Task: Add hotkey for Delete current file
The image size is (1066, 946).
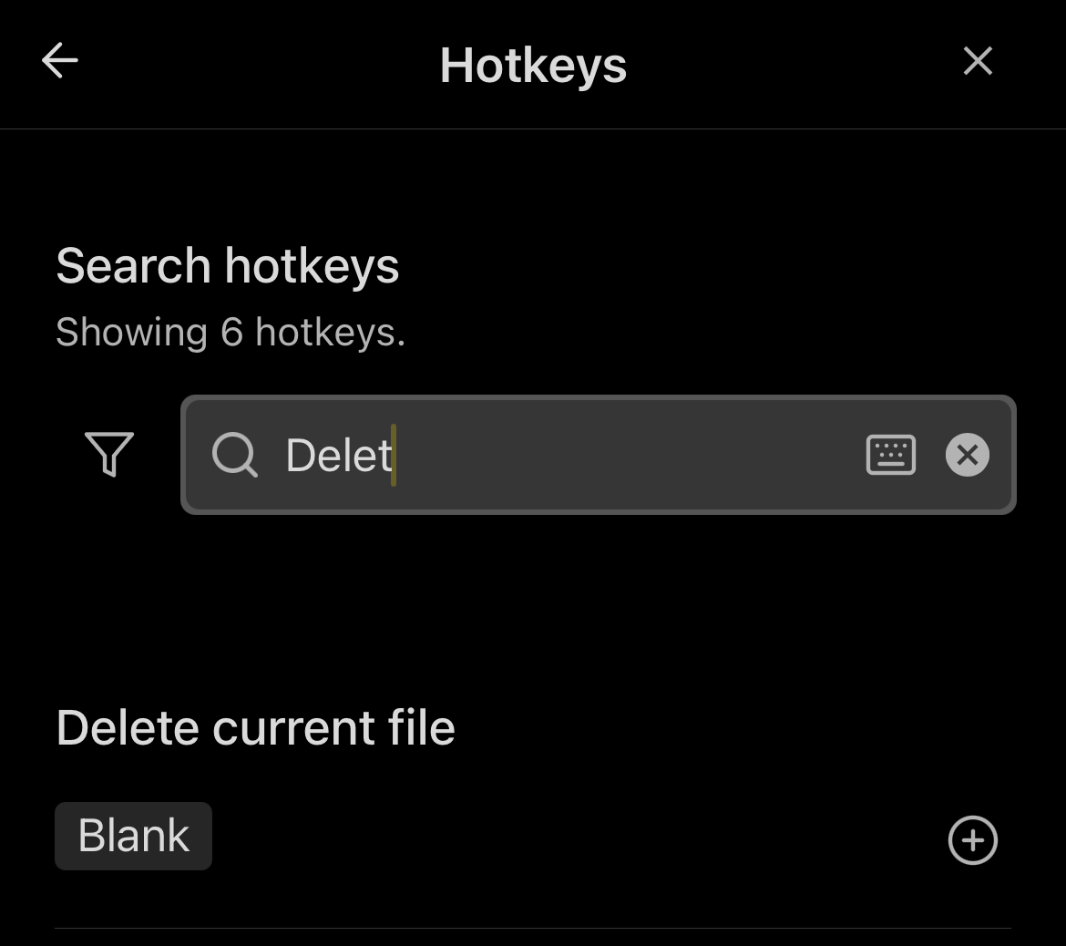Action: point(973,839)
